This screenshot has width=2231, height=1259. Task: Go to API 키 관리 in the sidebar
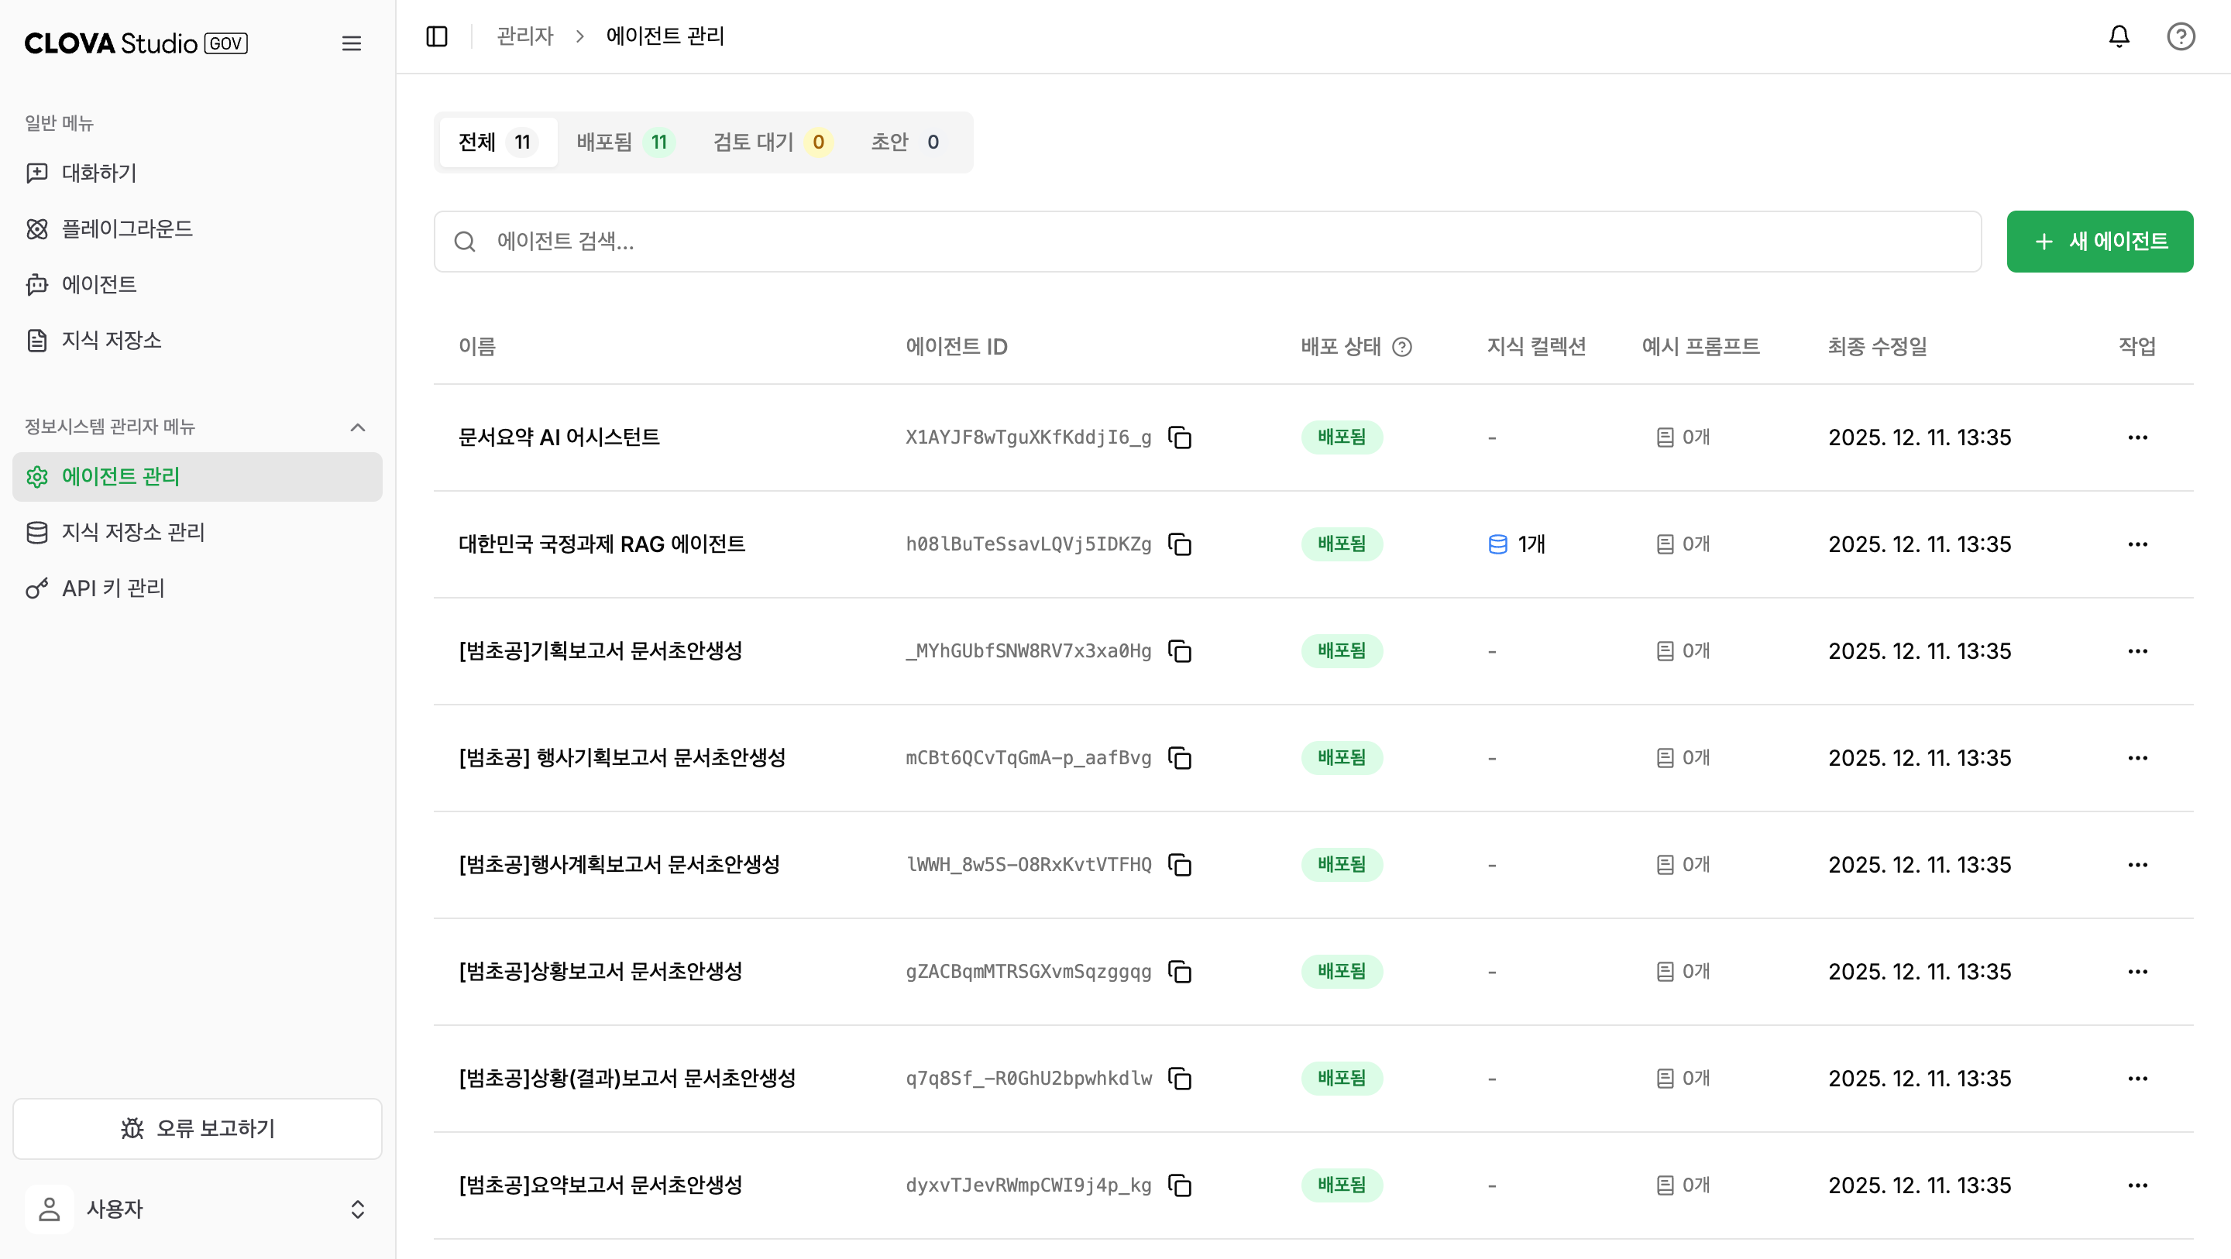click(x=112, y=588)
